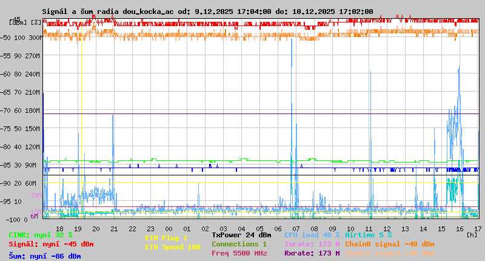
Task: Select the '240M' y-axis label
Action: pos(34,74)
